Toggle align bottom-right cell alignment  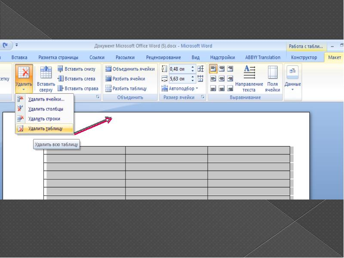click(230, 89)
